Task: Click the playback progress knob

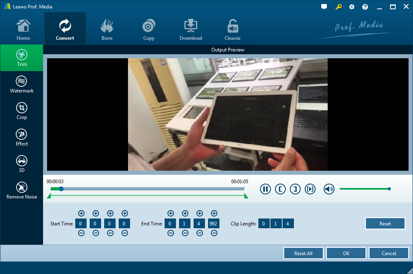Action: coord(61,189)
